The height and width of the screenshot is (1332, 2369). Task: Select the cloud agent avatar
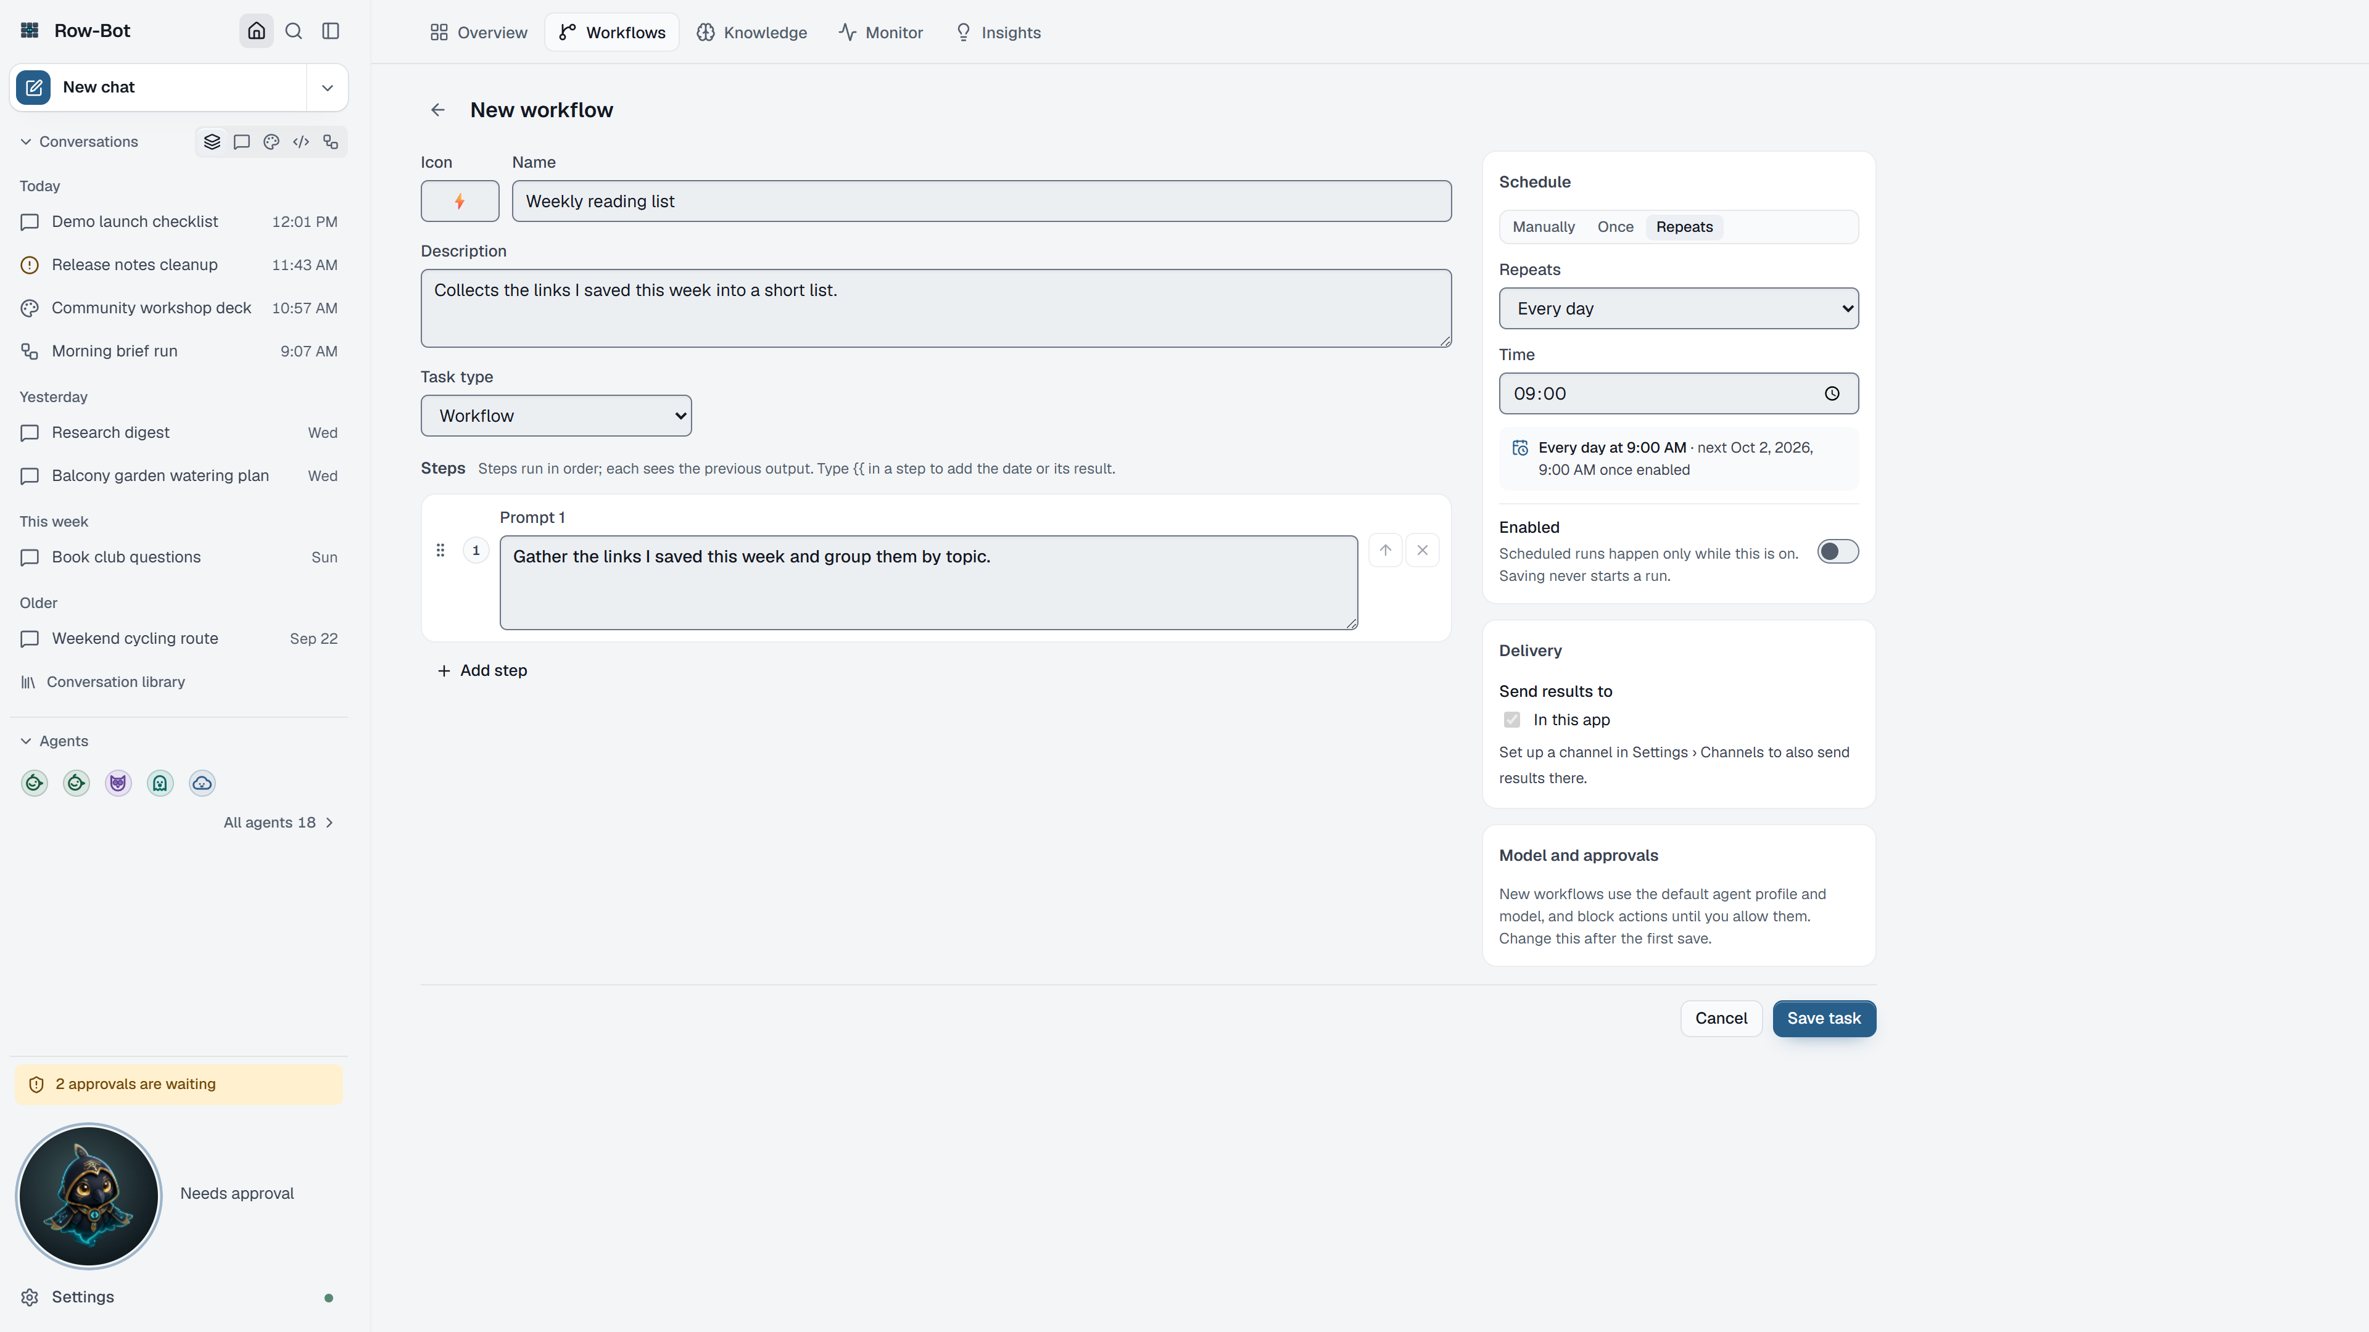(201, 783)
